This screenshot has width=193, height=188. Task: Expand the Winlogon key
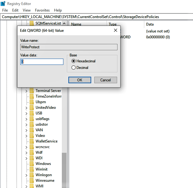click(27, 175)
